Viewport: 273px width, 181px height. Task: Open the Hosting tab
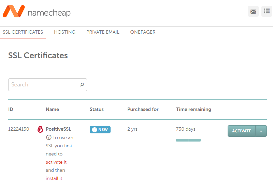point(64,32)
